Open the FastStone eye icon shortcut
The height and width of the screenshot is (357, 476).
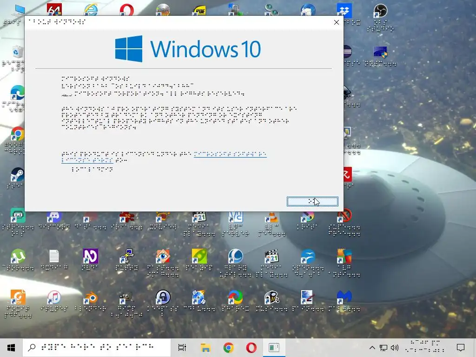(163, 257)
